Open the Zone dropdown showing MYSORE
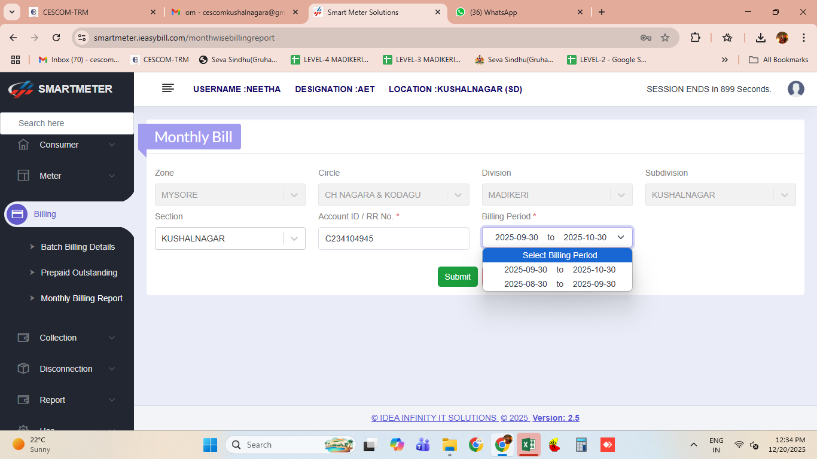The height and width of the screenshot is (459, 817). click(x=230, y=195)
